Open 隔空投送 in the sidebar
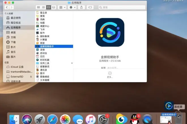The height and width of the screenshot is (124, 187). pos(19,23)
